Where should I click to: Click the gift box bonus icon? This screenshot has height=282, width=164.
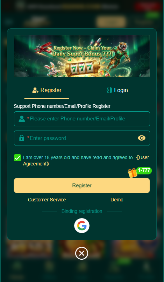tap(133, 173)
